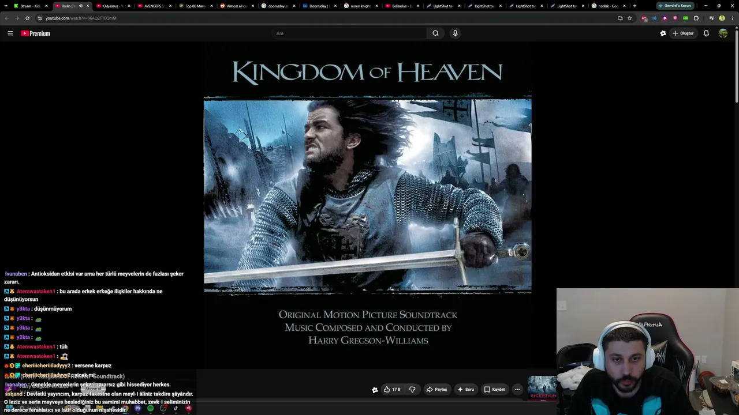Open the YouTube guide hamburger menu
The width and height of the screenshot is (739, 415).
coord(10,33)
